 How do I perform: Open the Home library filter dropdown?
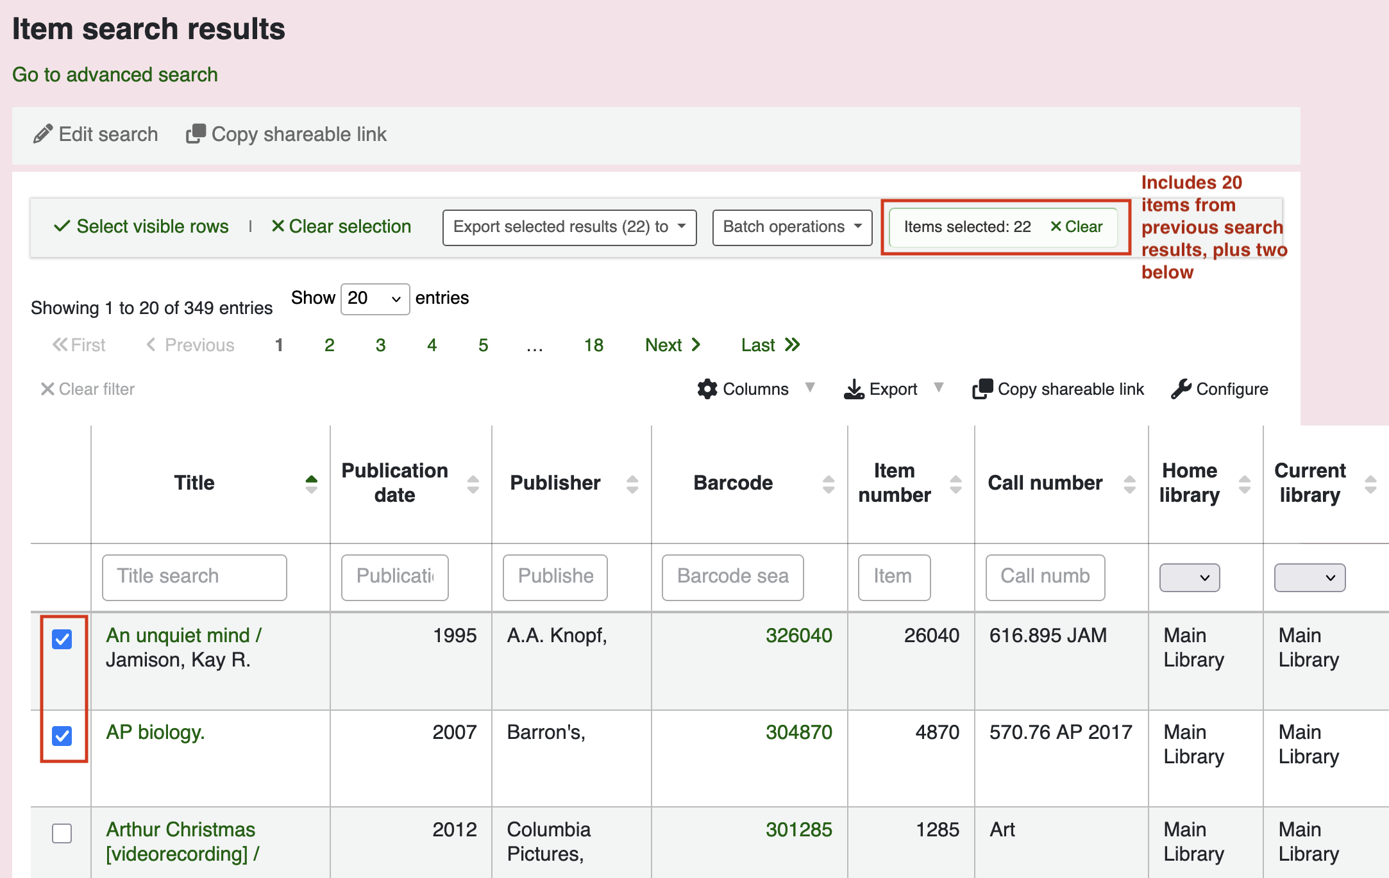[x=1189, y=577]
